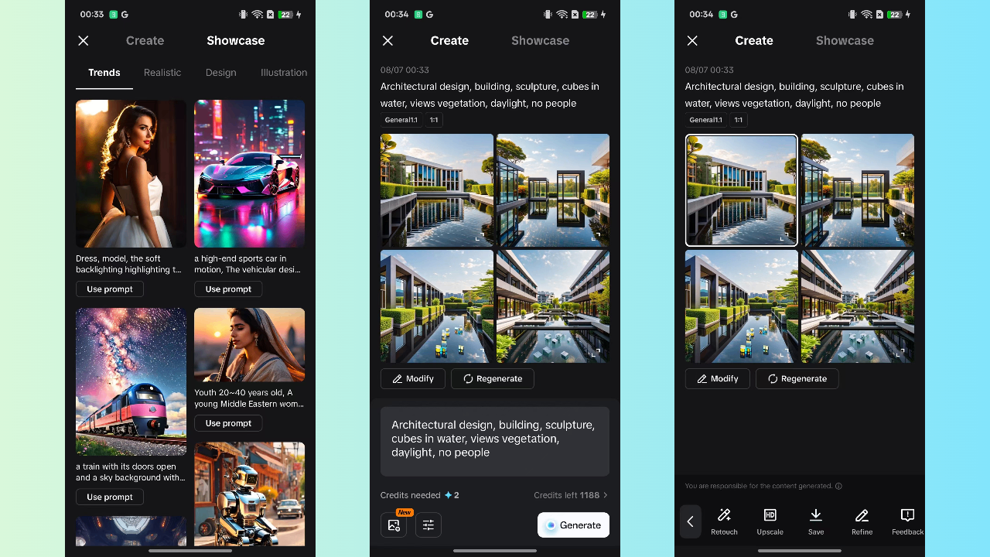Open the Refine pencil tool

coord(862,516)
